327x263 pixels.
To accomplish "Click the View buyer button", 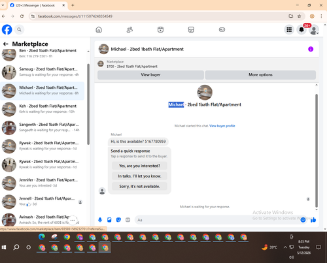I will coord(150,75).
